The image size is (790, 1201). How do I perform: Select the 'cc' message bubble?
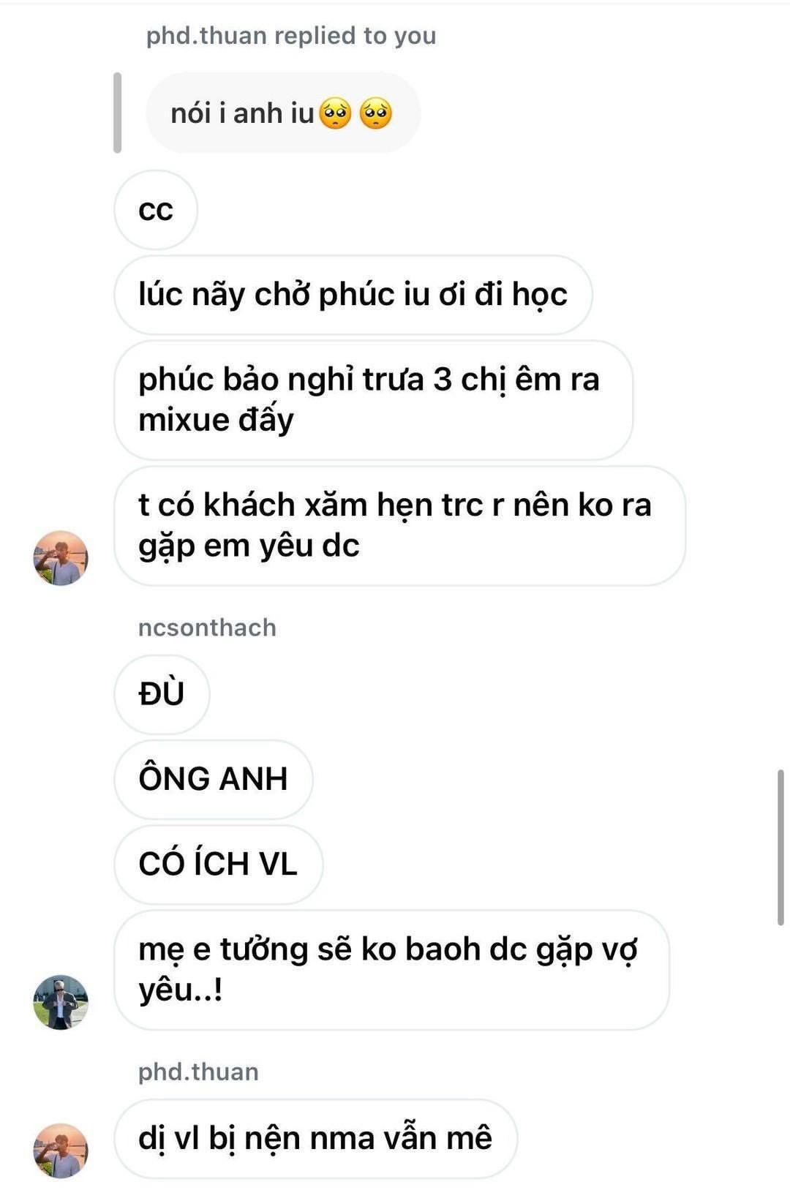click(x=156, y=210)
